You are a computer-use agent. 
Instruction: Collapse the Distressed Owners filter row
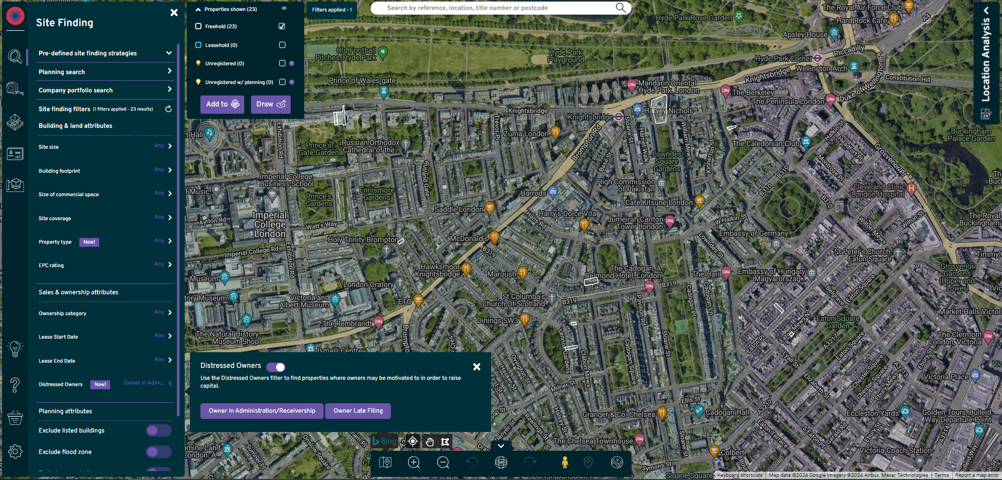point(104,384)
